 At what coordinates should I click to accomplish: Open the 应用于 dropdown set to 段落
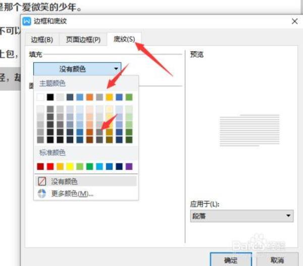coord(239,216)
